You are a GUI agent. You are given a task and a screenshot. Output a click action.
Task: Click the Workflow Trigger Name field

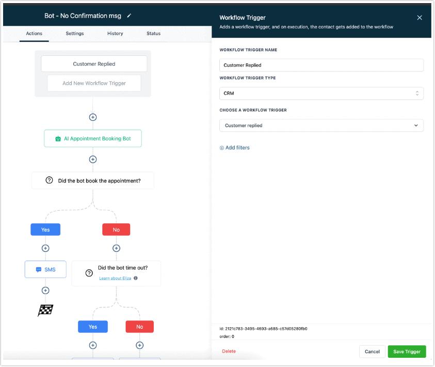(x=321, y=65)
